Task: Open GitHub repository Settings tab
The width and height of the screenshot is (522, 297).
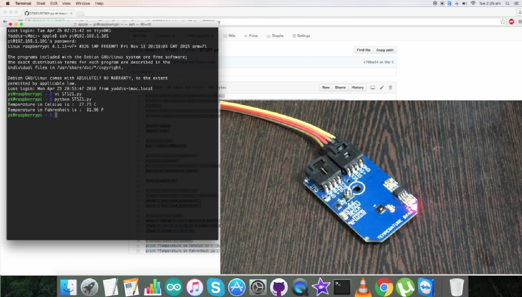Action: tap(301, 36)
